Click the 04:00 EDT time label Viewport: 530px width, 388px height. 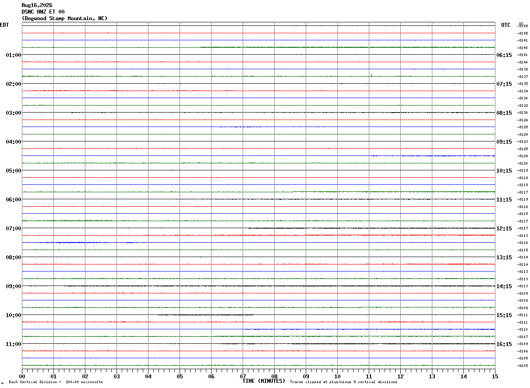pyautogui.click(x=13, y=142)
